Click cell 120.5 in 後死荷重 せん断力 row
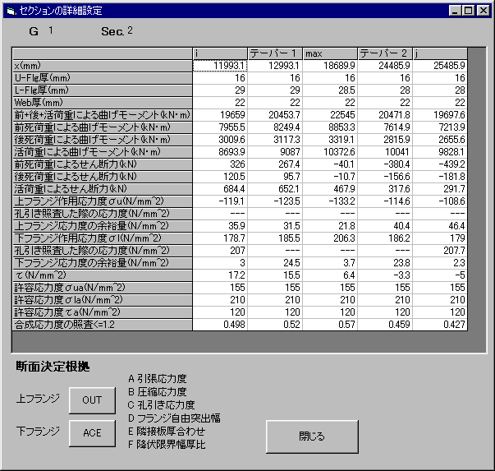495x471 pixels. 220,177
